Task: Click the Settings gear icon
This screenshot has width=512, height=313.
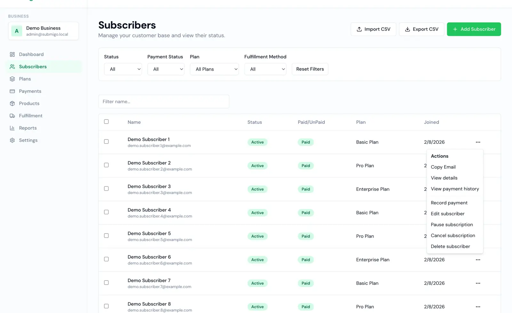Action: click(x=12, y=140)
